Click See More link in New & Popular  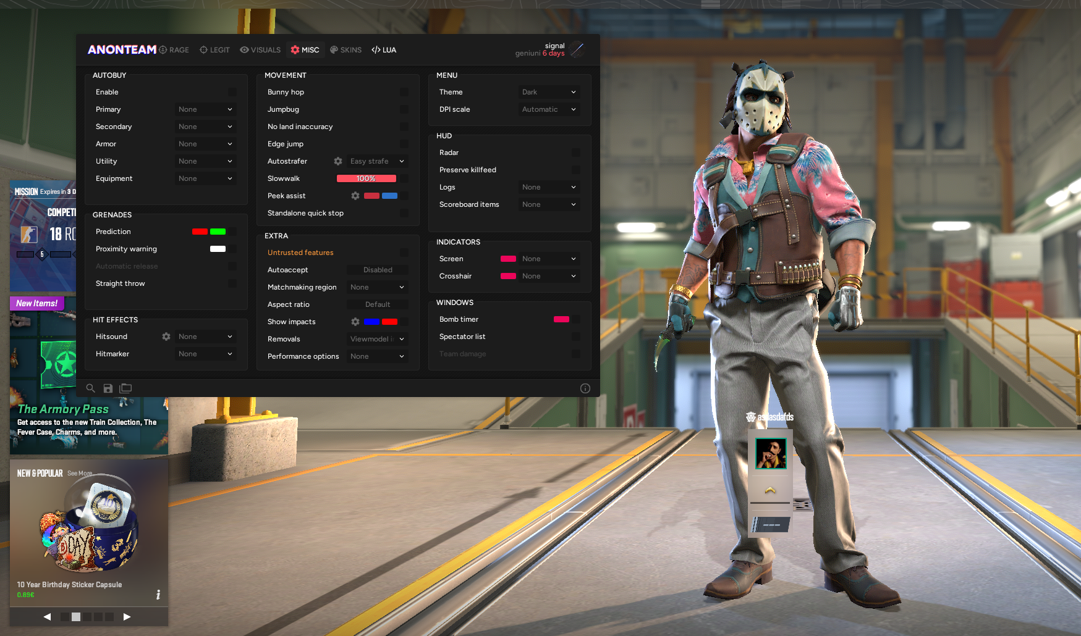click(x=80, y=474)
